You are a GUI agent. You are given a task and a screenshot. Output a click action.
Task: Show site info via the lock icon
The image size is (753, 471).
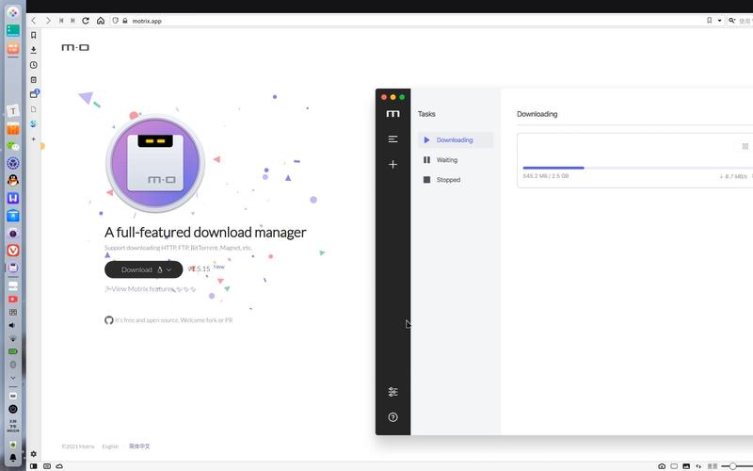125,21
